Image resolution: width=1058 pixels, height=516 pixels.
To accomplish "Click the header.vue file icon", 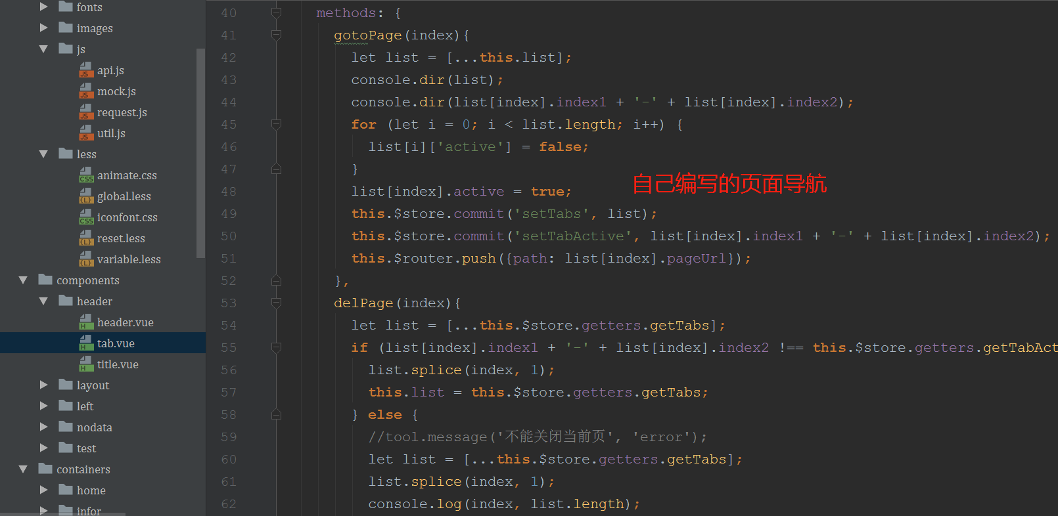I will click(x=86, y=322).
